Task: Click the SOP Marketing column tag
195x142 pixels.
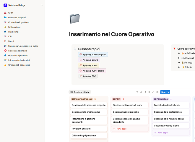Action: point(161,99)
